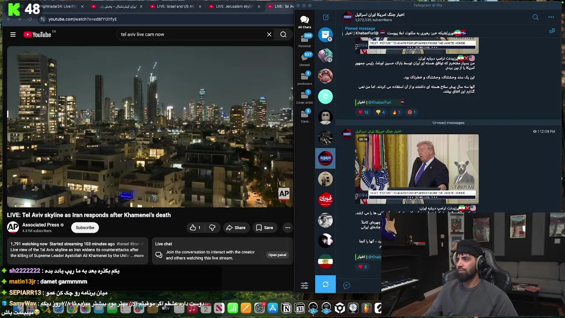Show pinned messages list icon
The image size is (565, 318).
(x=552, y=31)
